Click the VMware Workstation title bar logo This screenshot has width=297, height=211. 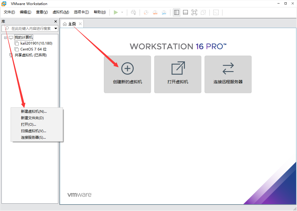point(4,4)
